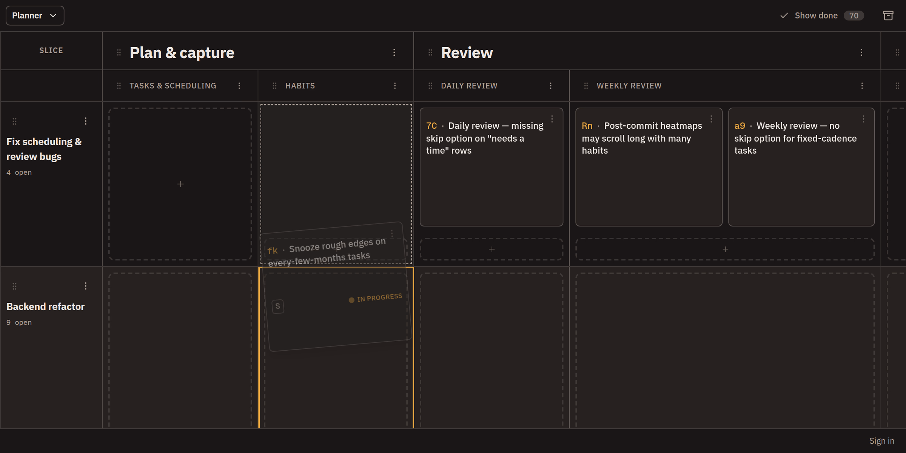Add card below 7C Daily review

(x=492, y=249)
